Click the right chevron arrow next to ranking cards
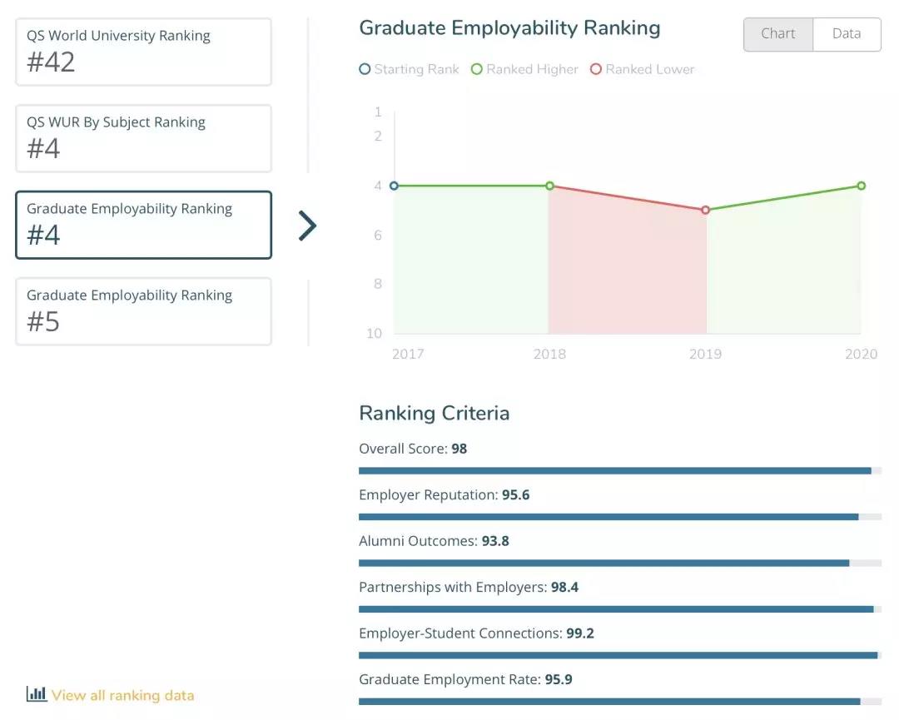This screenshot has width=899, height=720. tap(307, 226)
